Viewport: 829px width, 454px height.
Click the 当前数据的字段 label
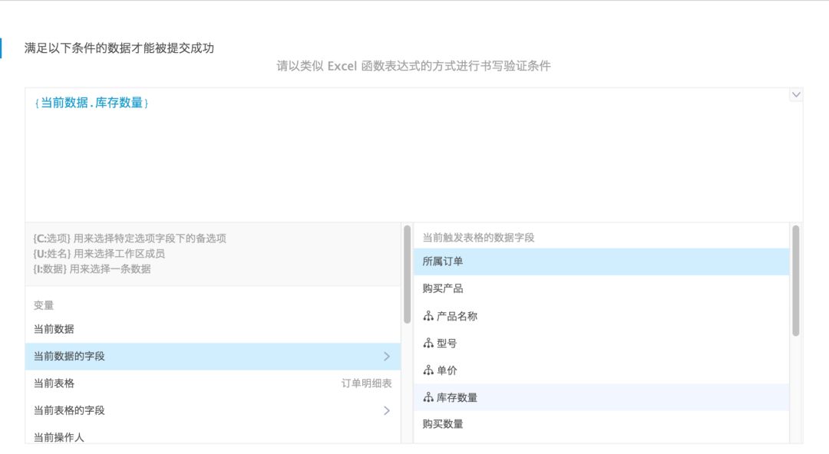pos(69,356)
